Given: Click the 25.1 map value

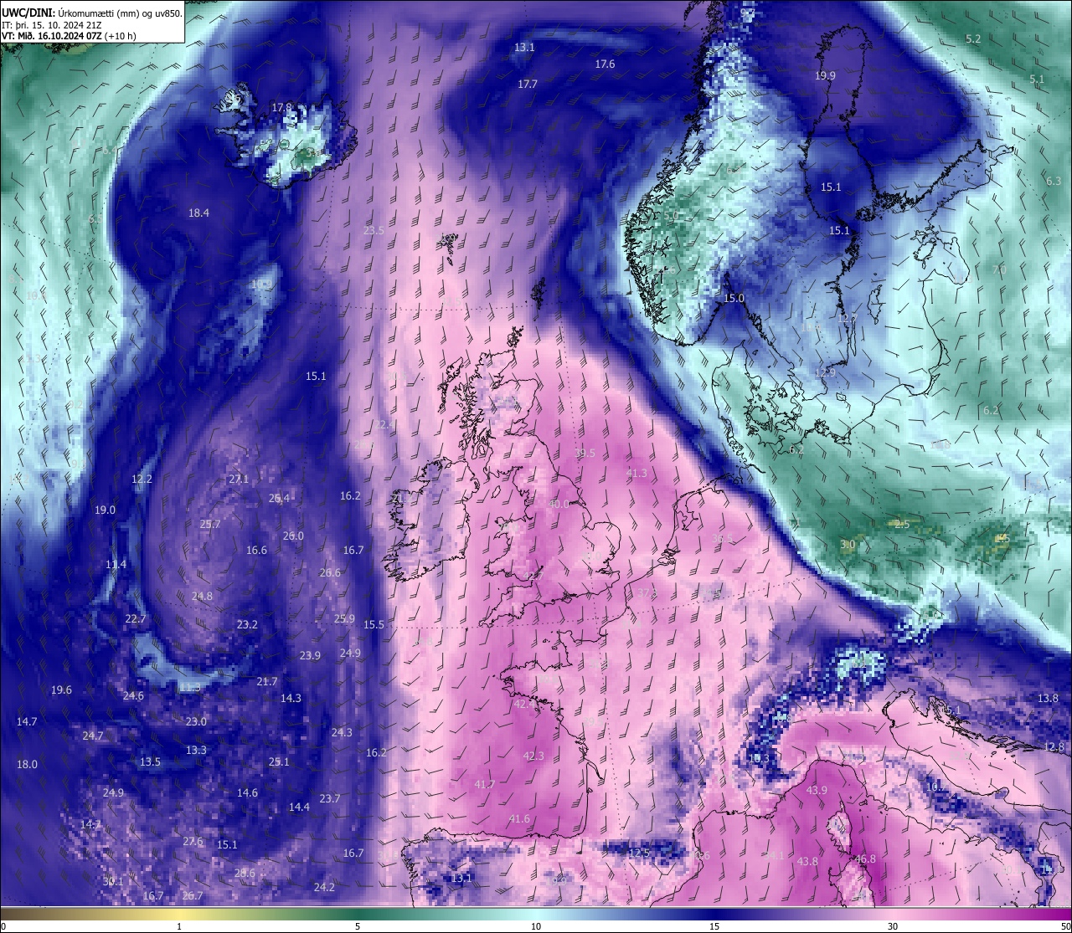Looking at the screenshot, I should tap(279, 761).
